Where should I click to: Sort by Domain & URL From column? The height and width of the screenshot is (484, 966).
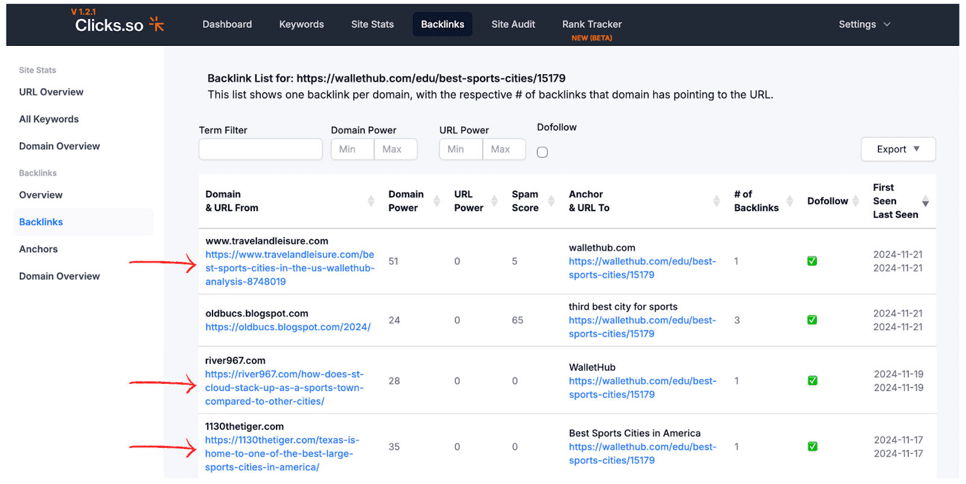click(371, 201)
